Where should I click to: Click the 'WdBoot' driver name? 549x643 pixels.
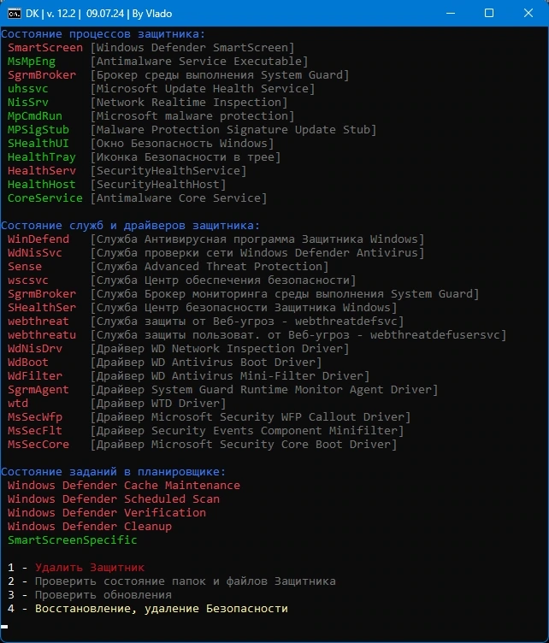[28, 362]
